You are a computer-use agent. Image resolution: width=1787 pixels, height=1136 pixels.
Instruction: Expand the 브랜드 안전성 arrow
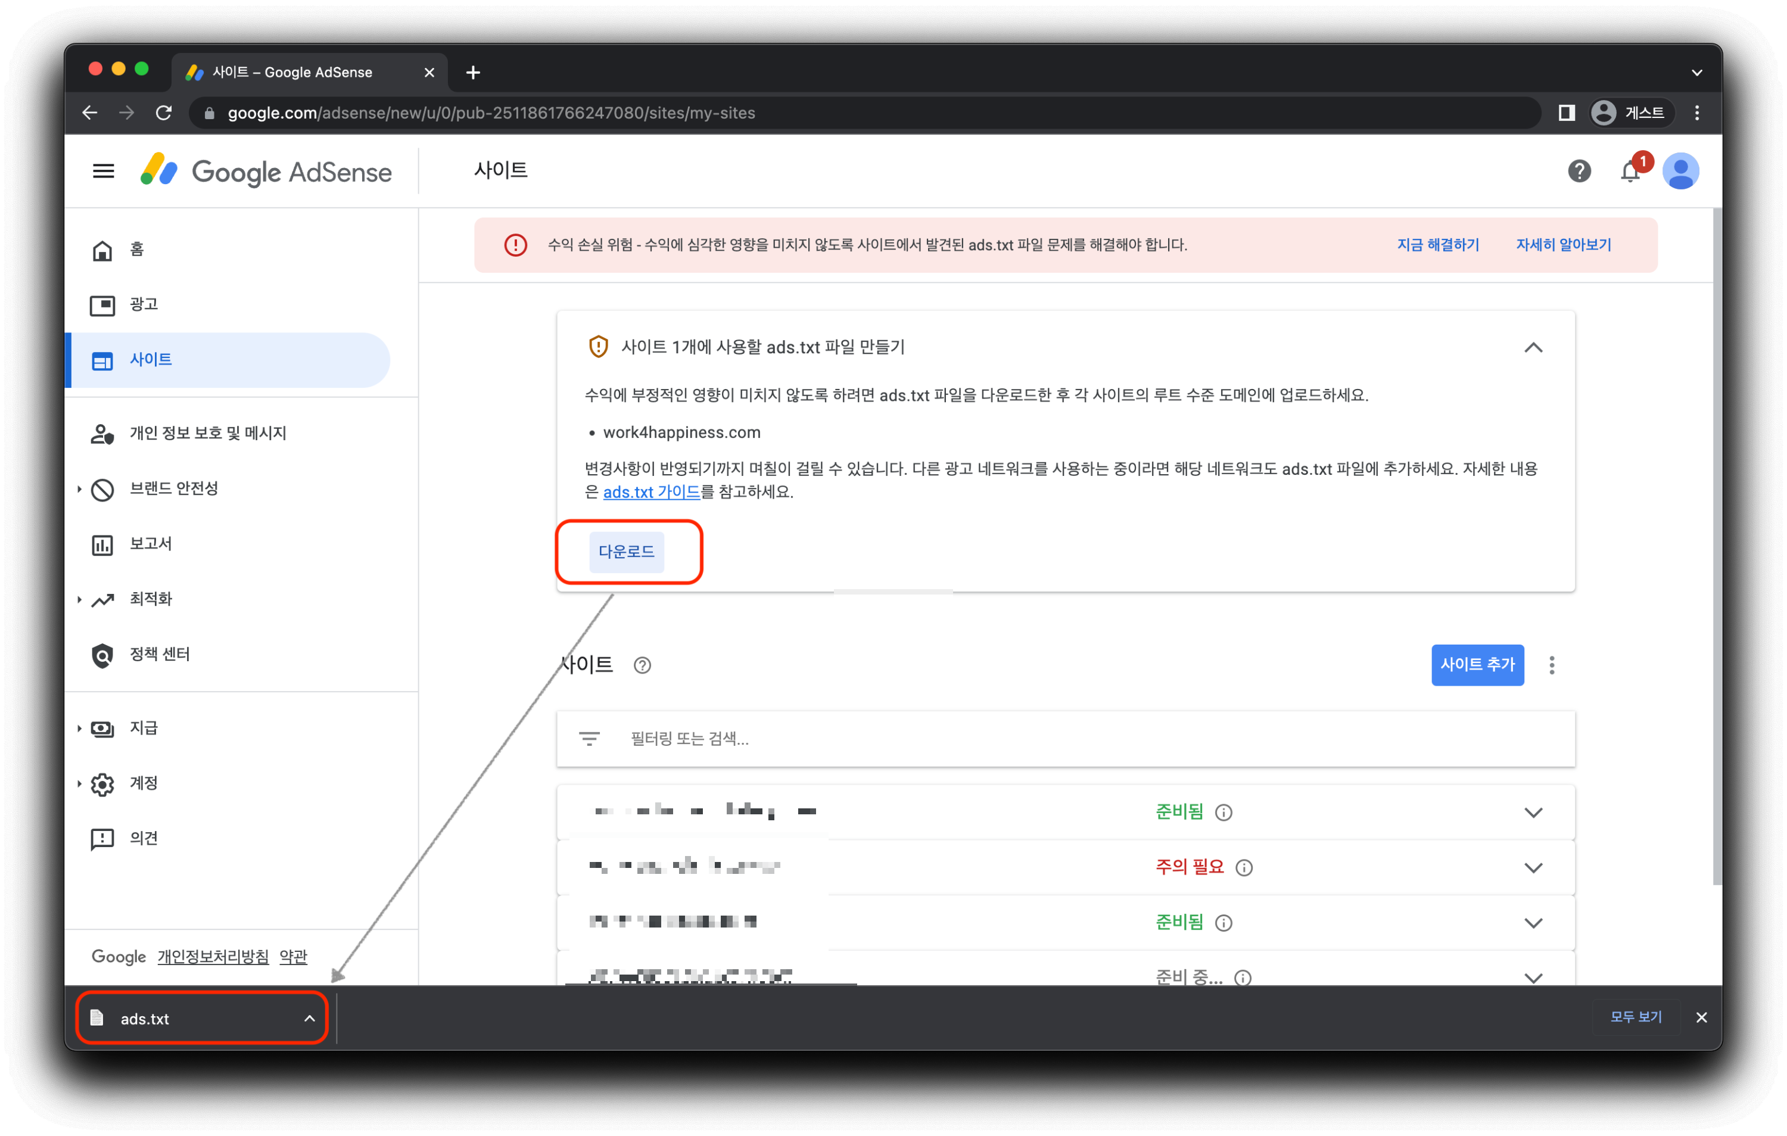click(79, 489)
